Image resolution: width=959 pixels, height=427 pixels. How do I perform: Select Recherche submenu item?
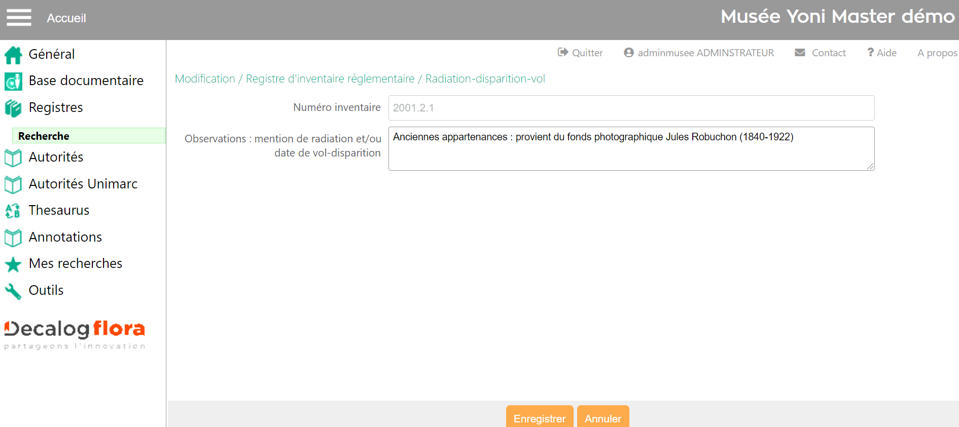[44, 136]
